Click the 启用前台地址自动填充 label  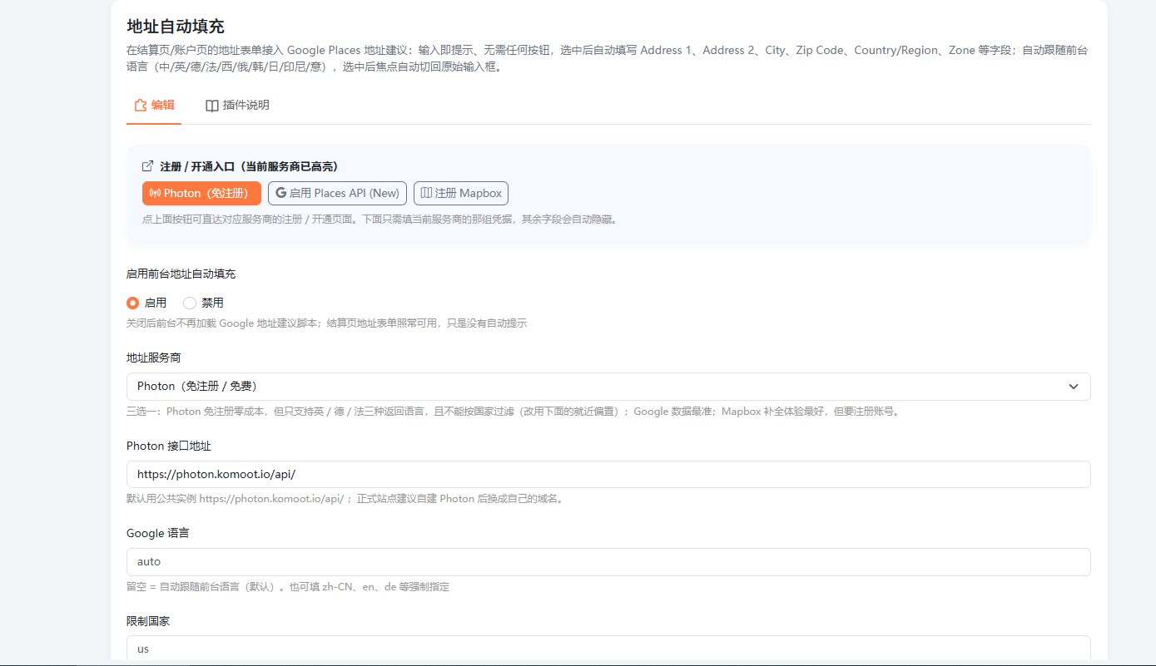click(x=181, y=274)
